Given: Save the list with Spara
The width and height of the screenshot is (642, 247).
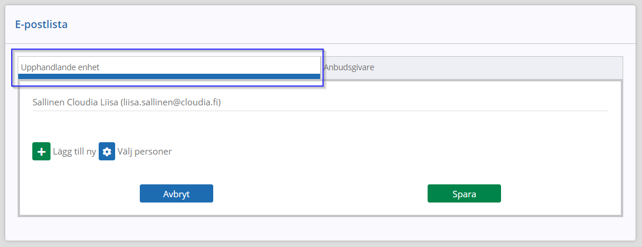Looking at the screenshot, I should pyautogui.click(x=464, y=194).
